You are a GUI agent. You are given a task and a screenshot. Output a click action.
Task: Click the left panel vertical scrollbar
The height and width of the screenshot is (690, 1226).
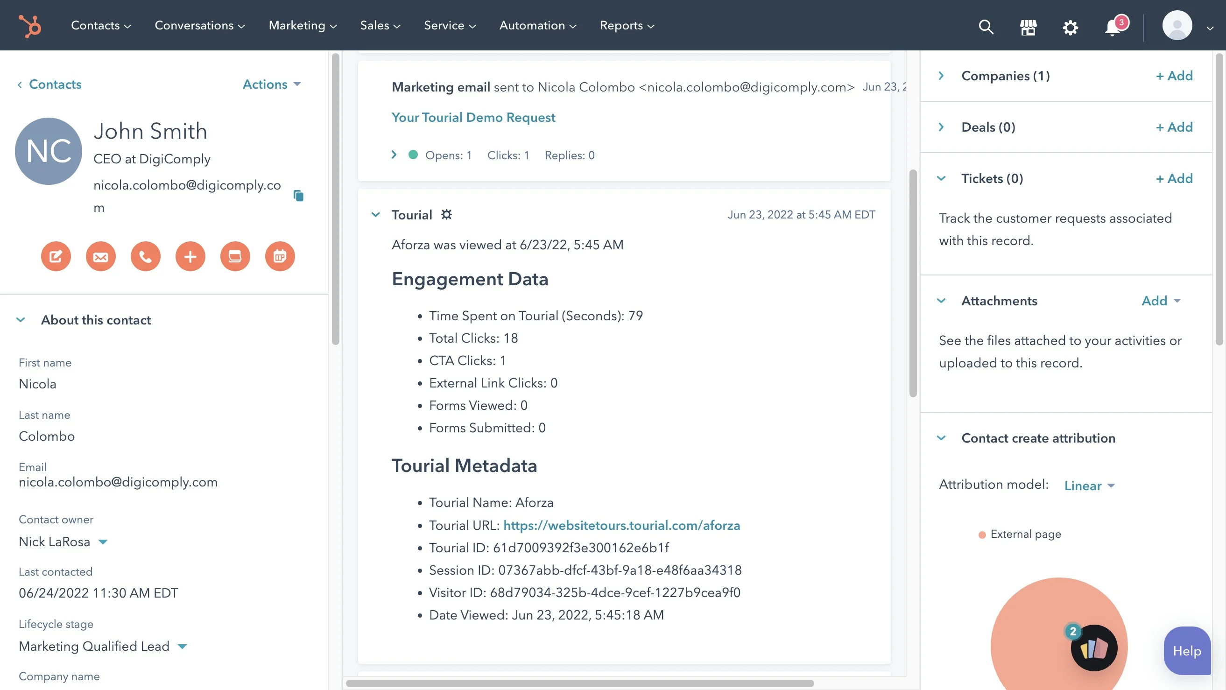point(336,199)
